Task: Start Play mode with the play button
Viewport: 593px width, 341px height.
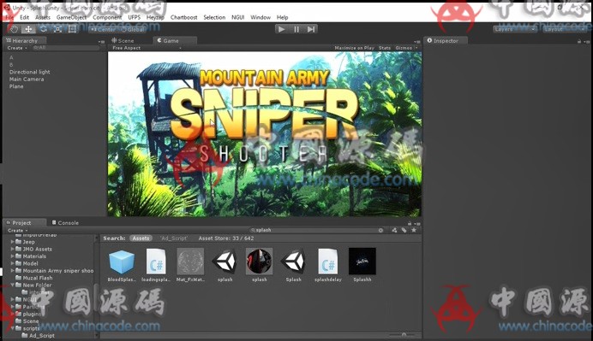Action: (281, 29)
